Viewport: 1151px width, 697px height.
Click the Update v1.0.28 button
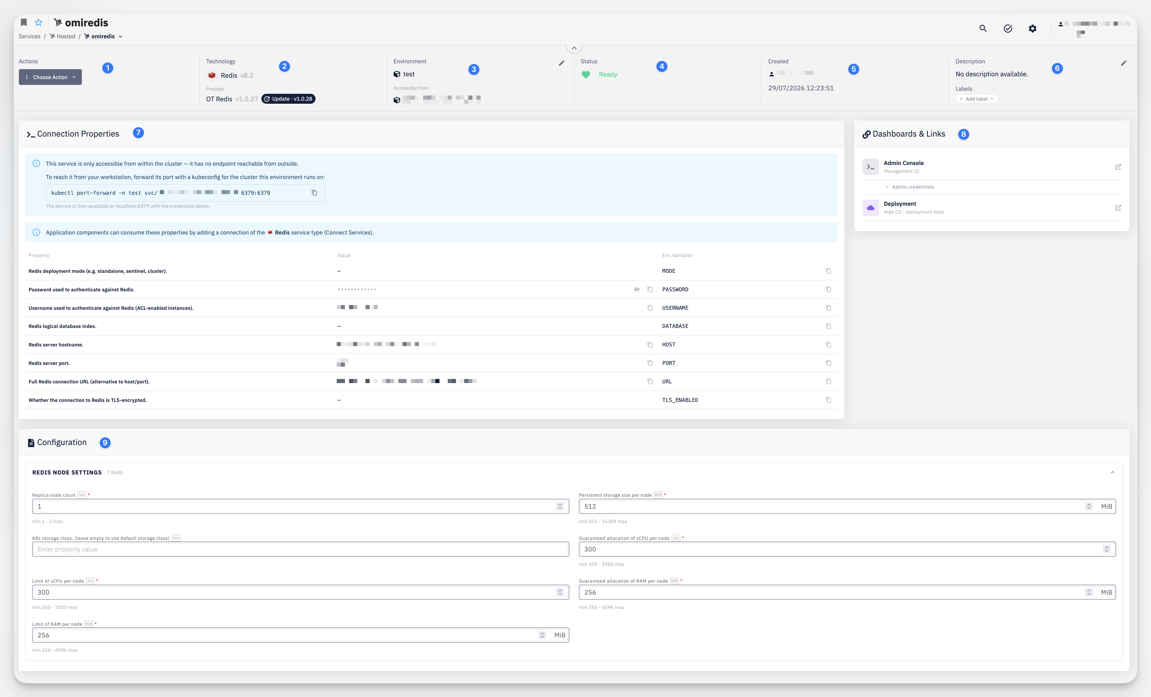tap(288, 99)
